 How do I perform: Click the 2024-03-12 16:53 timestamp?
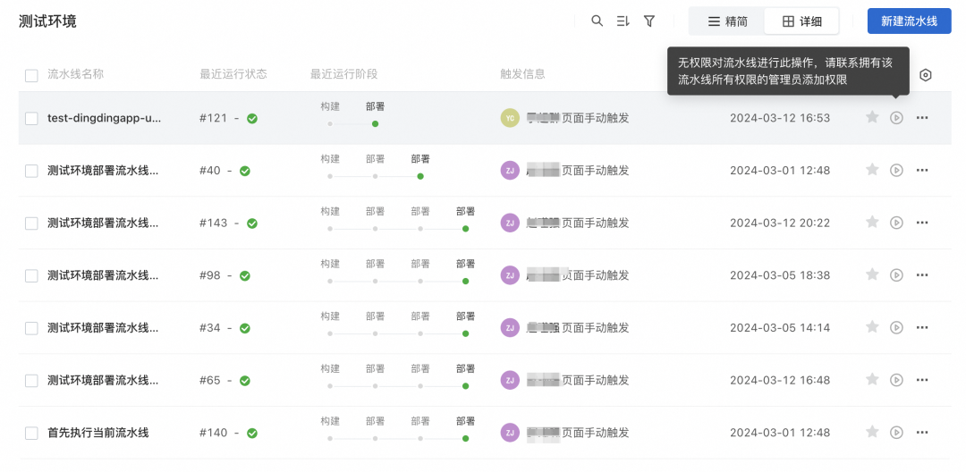tap(780, 118)
